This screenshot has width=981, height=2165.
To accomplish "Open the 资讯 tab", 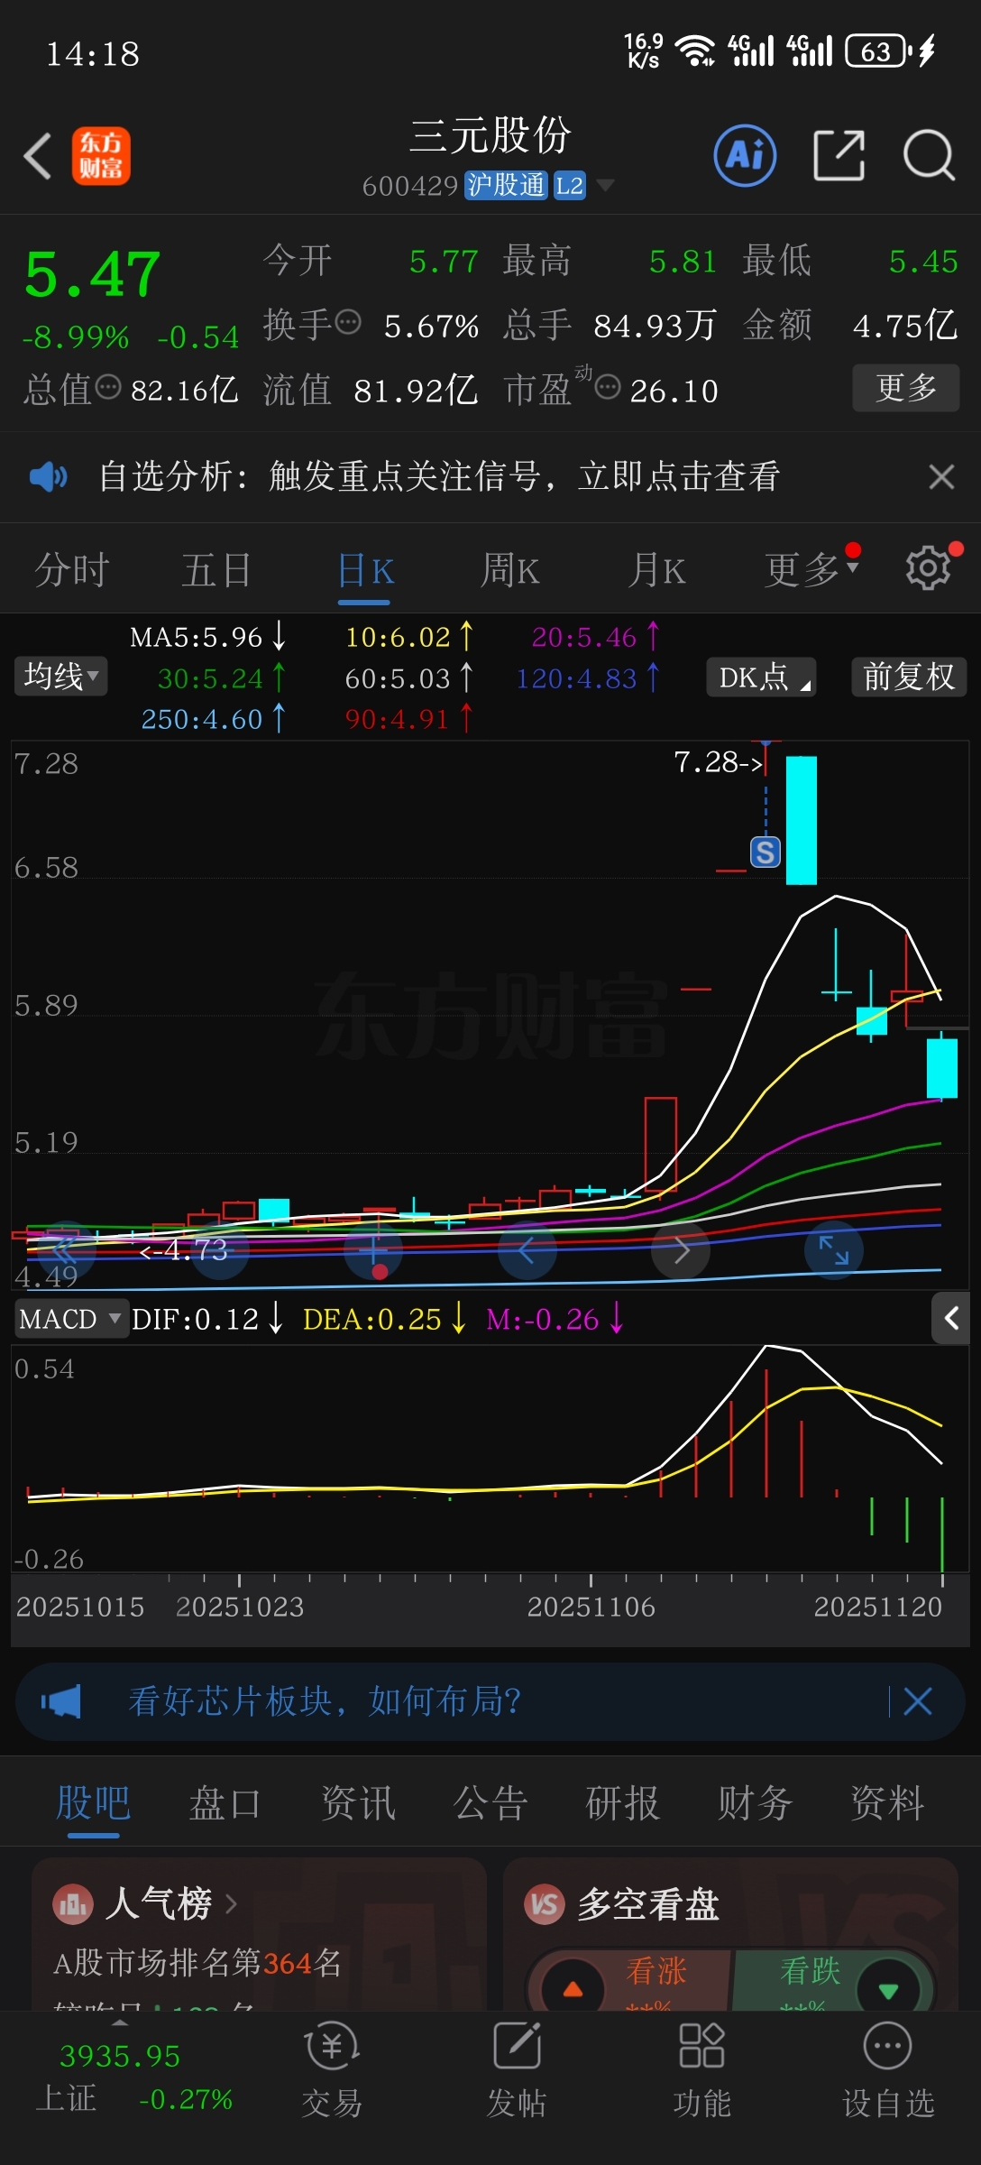I will coord(358,1804).
